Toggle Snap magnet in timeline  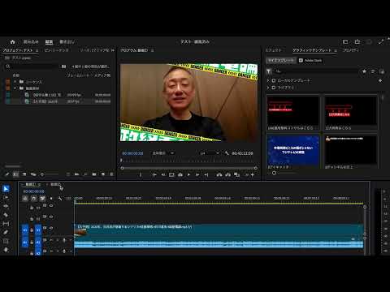(x=33, y=199)
